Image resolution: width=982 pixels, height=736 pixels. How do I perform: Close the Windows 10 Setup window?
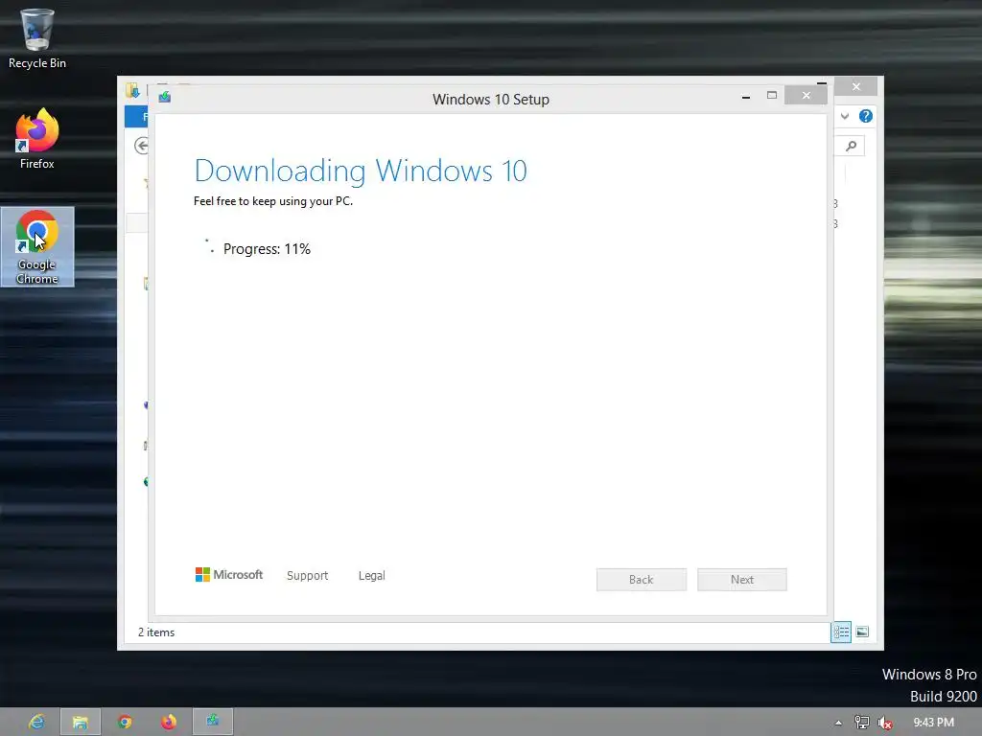tap(806, 95)
